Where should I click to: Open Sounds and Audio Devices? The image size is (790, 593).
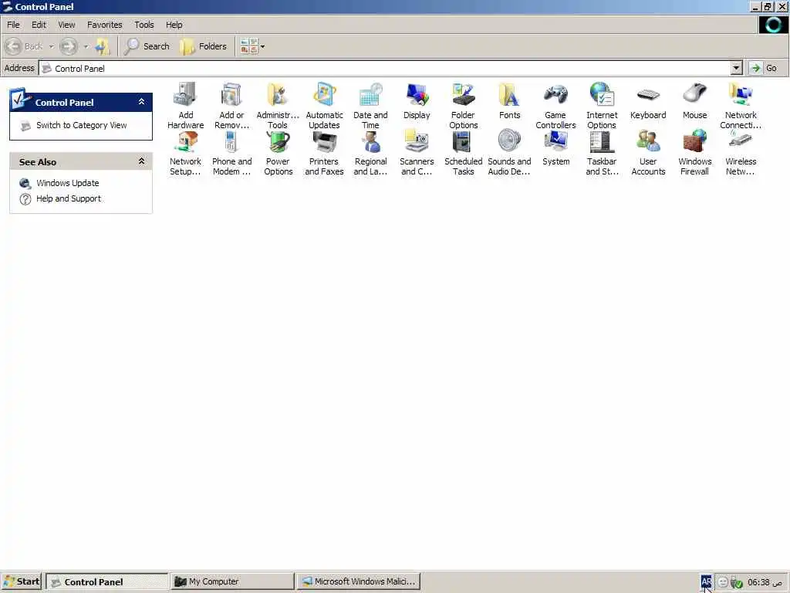[509, 152]
